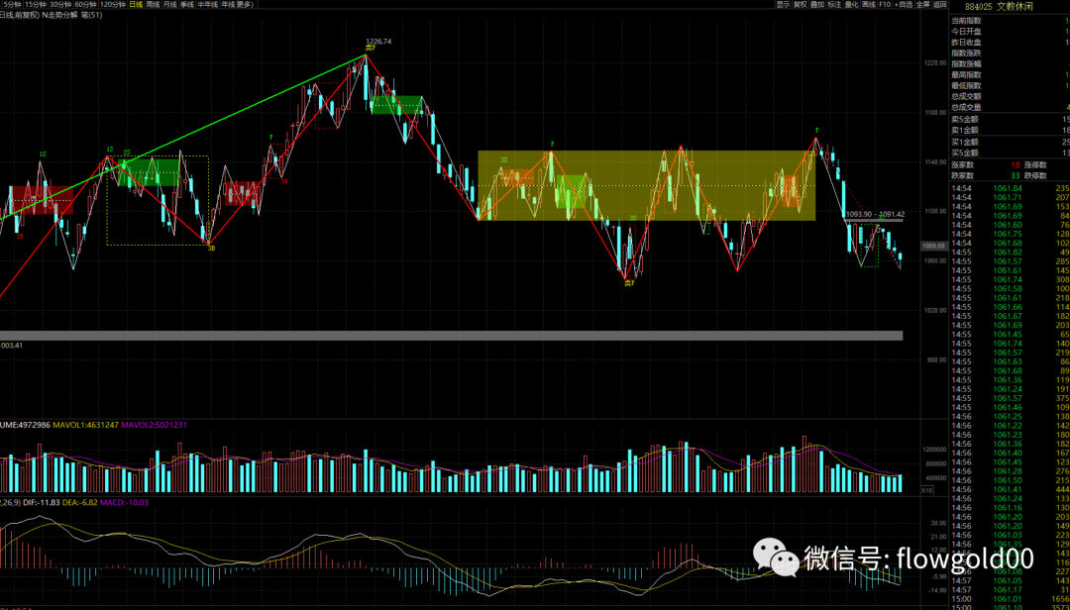This screenshot has height=610, width=1070.
Task: Click the 卖5金额 row
Action: coord(1010,120)
